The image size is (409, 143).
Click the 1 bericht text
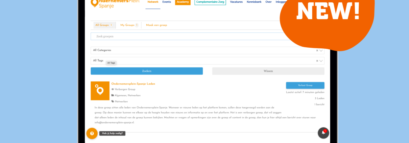(x=319, y=105)
